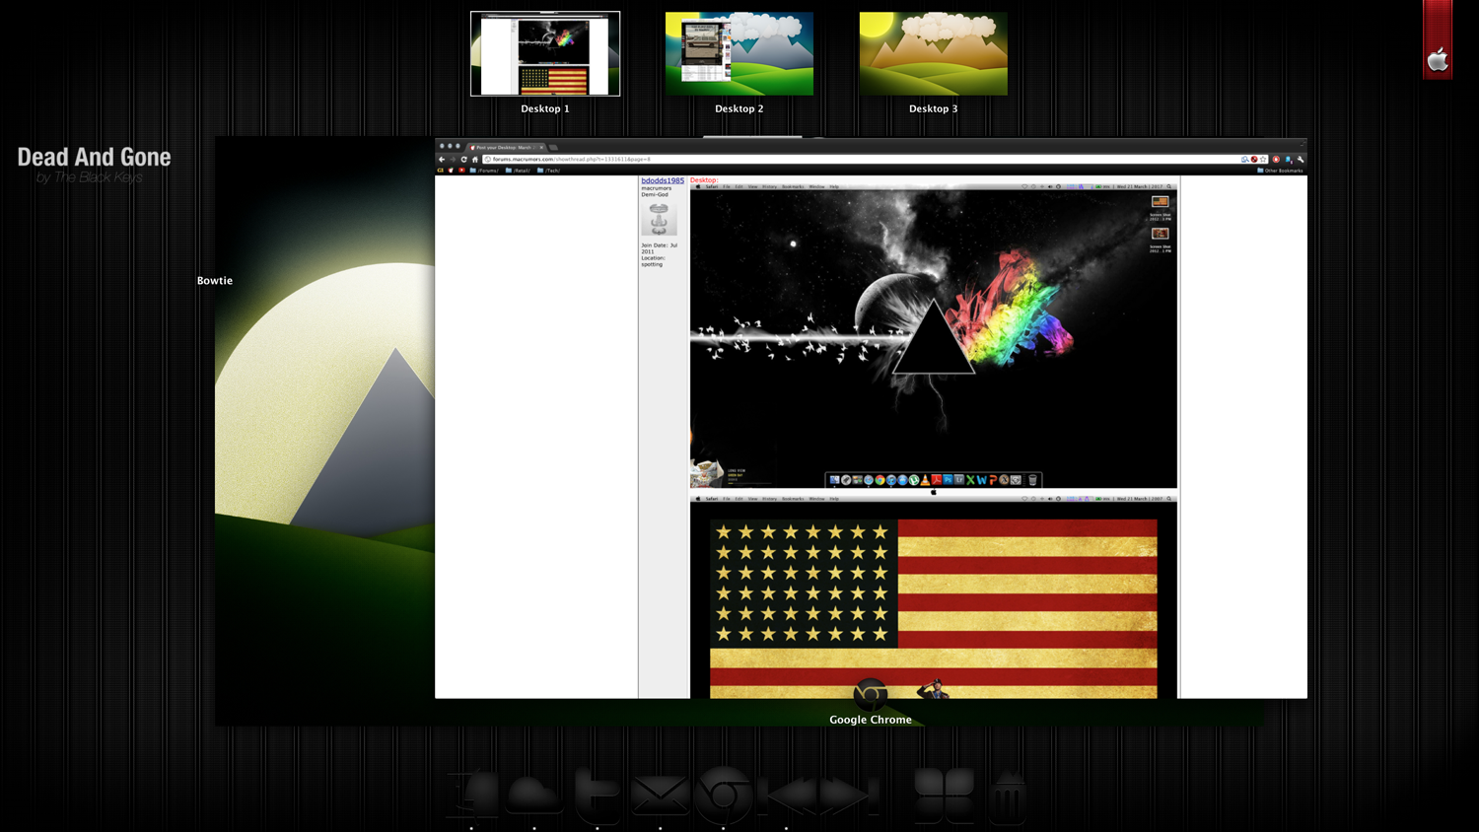Switch to Desktop 2 space
The height and width of the screenshot is (832, 1479).
pyautogui.click(x=739, y=53)
